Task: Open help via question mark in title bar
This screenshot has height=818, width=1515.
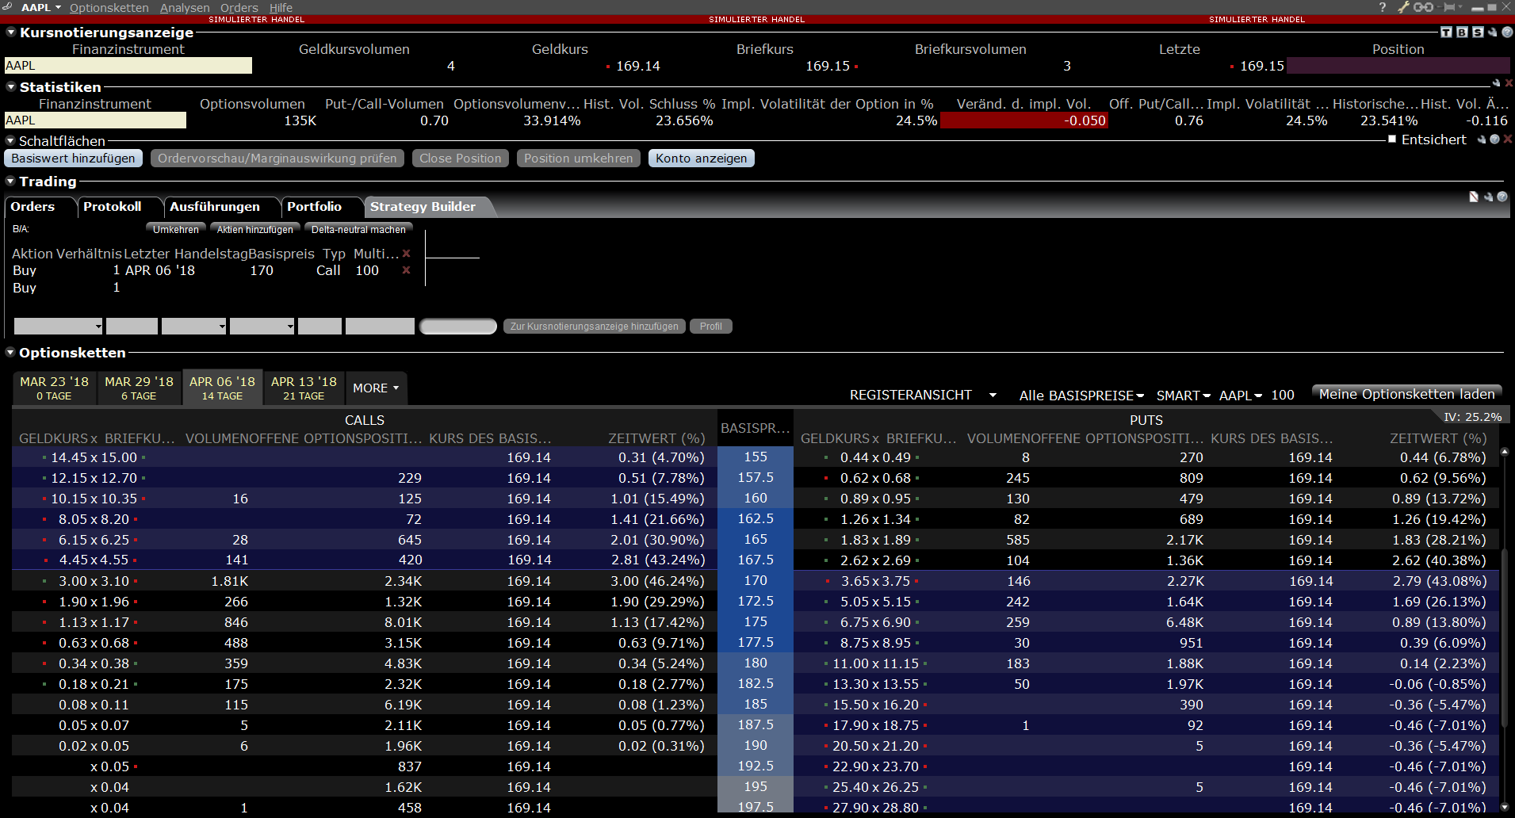Action: (x=1383, y=7)
